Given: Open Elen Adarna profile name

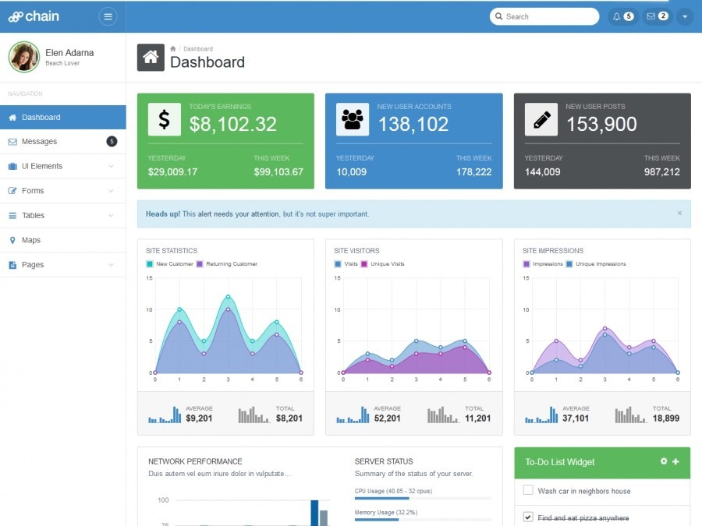Looking at the screenshot, I should [69, 53].
